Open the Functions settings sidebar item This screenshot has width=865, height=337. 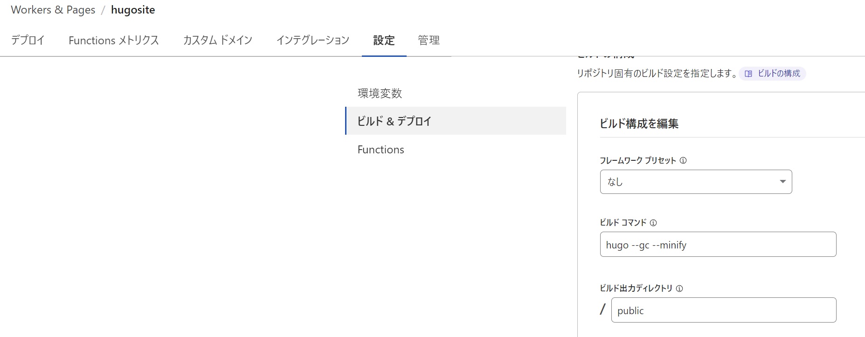(x=381, y=150)
